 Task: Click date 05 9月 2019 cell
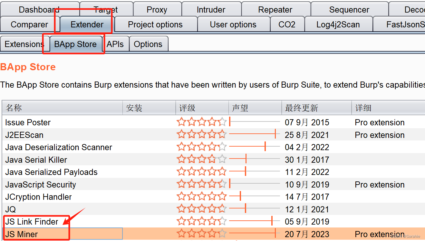click(307, 222)
